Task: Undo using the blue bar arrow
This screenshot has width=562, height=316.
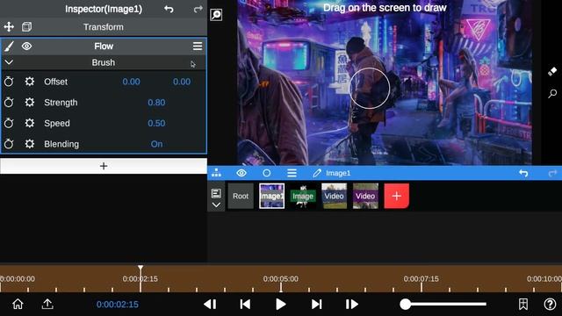Action: 523,173
